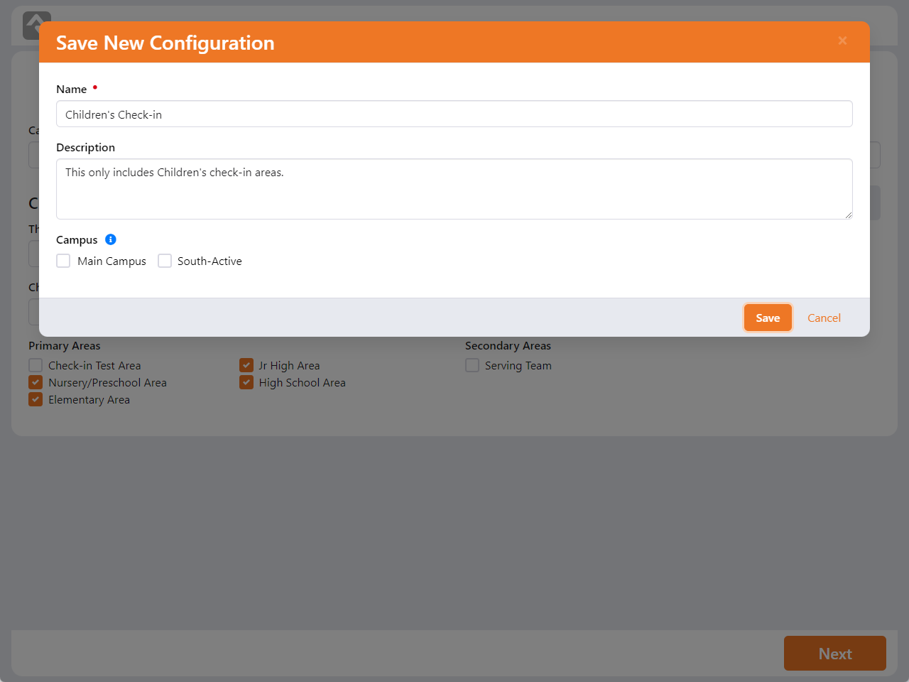Click the Primary Areas heading

point(65,345)
